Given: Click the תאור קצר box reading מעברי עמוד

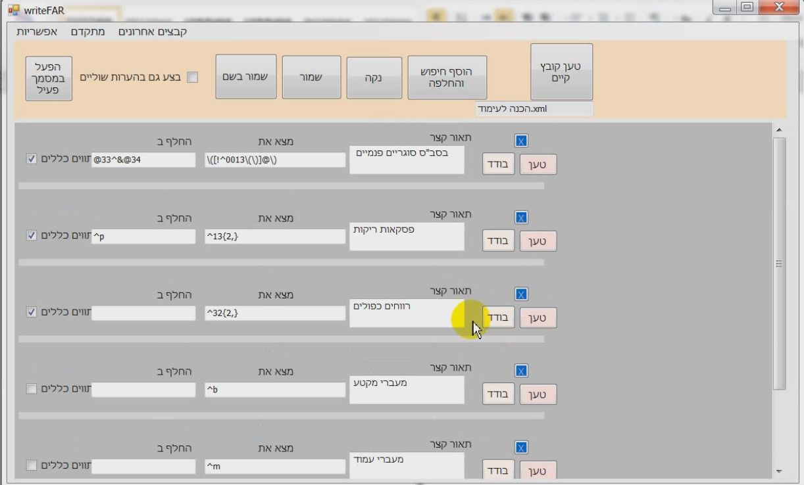Looking at the screenshot, I should (407, 465).
